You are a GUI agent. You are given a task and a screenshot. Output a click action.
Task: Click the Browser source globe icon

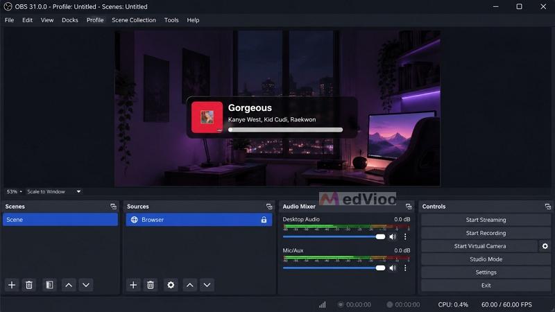click(x=134, y=220)
